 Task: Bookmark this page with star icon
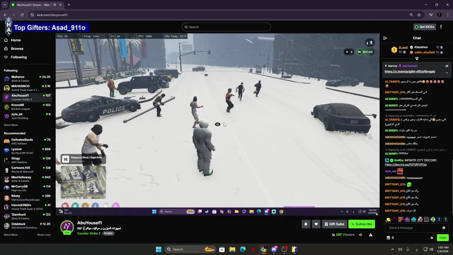tap(419, 15)
